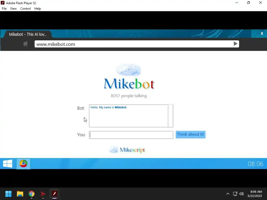
Task: Close the in-game browser with X
Action: pyautogui.click(x=262, y=33)
